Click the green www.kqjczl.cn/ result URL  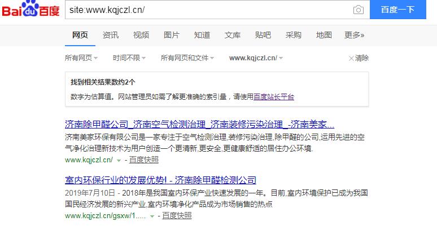pyautogui.click(x=89, y=160)
